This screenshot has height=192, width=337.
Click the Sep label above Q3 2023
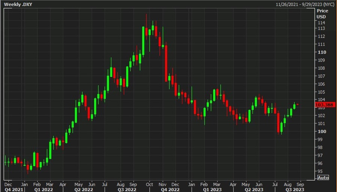point(300,184)
